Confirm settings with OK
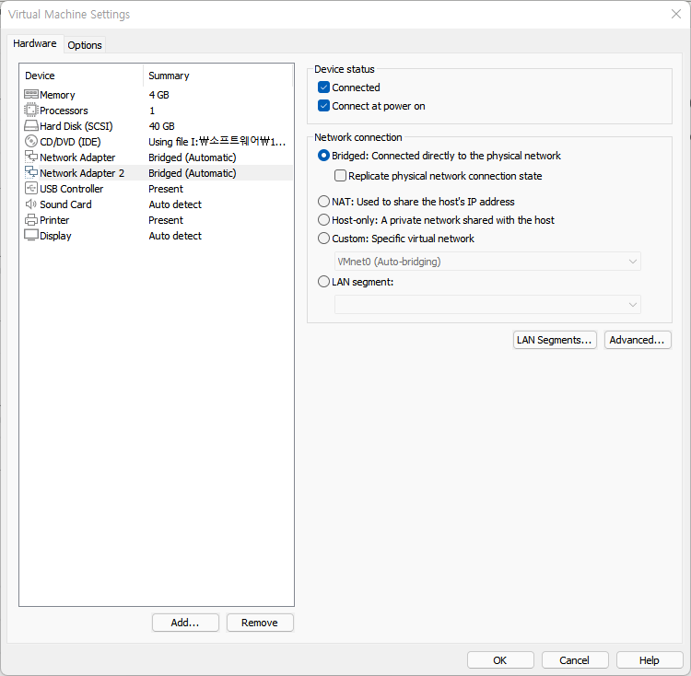Image resolution: width=691 pixels, height=676 pixels. coord(500,660)
